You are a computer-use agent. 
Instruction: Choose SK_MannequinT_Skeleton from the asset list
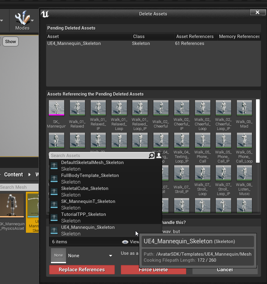click(105, 204)
